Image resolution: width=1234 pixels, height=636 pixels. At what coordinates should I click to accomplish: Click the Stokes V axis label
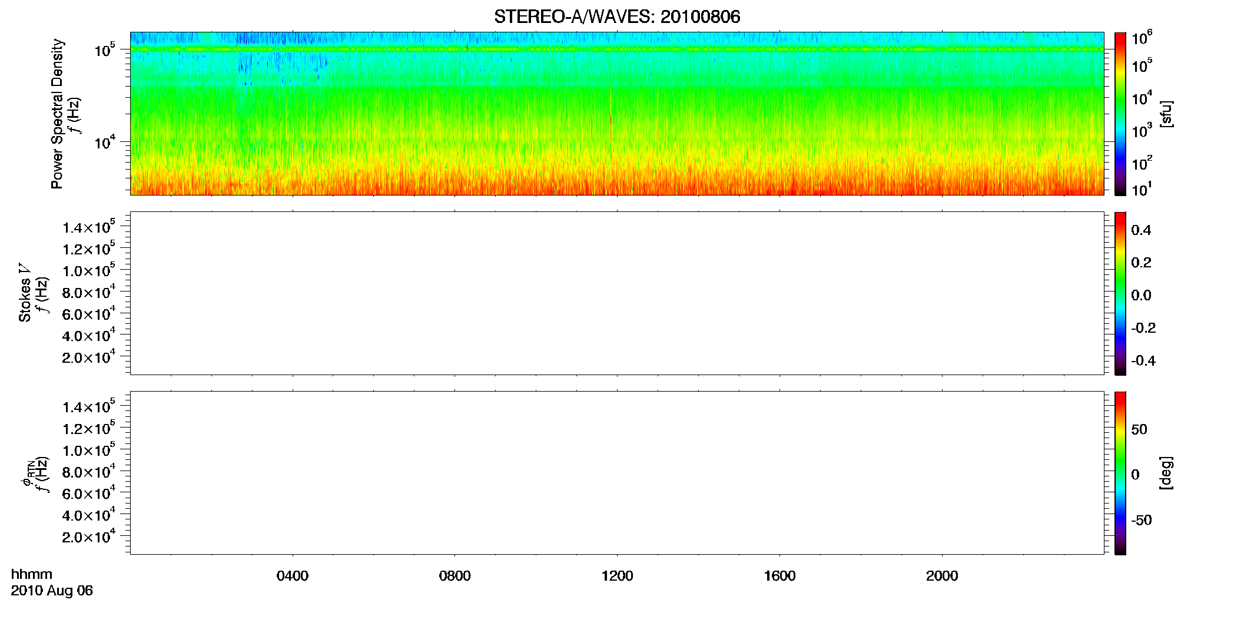(x=25, y=293)
